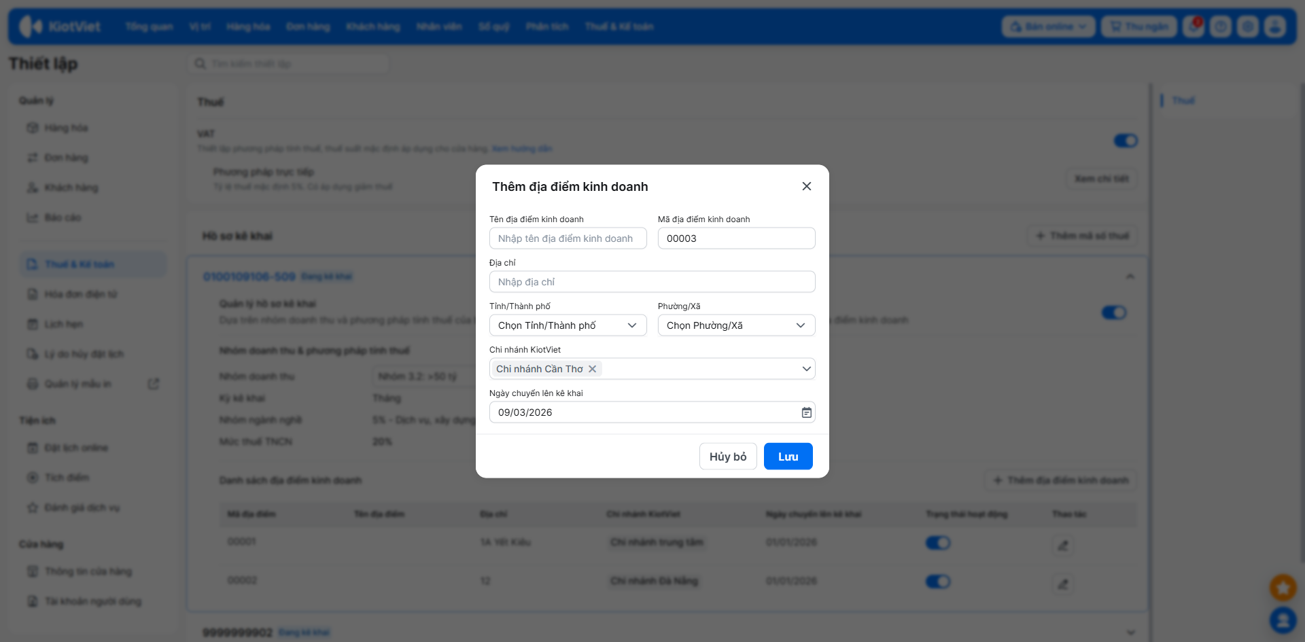Viewport: 1305px width, 642px height.
Task: Open Tổng quan in the top navigation
Action: tap(149, 26)
